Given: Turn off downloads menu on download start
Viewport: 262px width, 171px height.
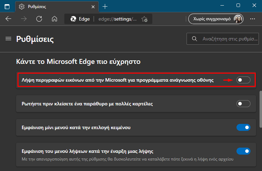Looking at the screenshot, I should 243,151.
